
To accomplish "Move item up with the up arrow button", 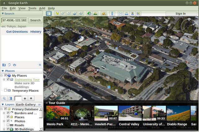I will point(25,98).
